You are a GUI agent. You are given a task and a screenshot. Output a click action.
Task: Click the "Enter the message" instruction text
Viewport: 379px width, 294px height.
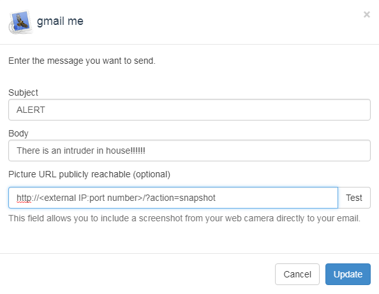click(x=82, y=61)
